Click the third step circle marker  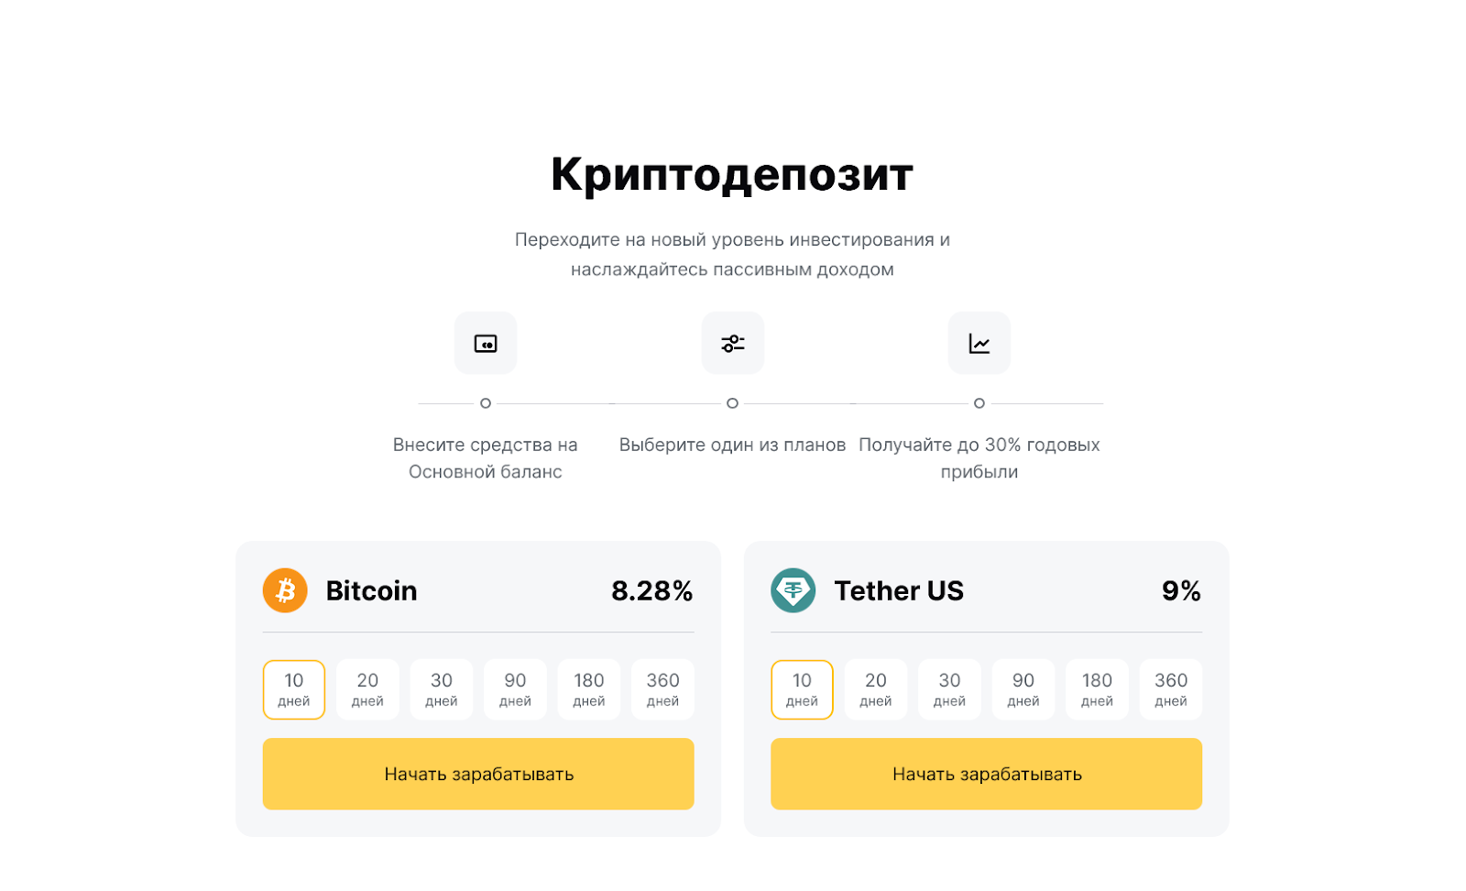(979, 403)
